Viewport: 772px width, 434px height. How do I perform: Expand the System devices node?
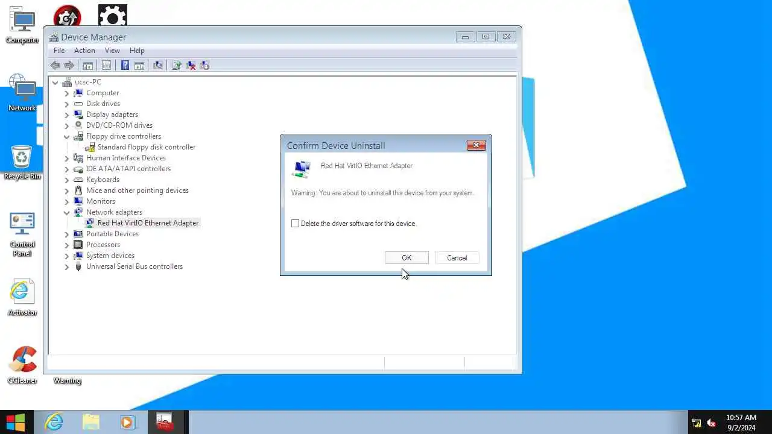(67, 256)
